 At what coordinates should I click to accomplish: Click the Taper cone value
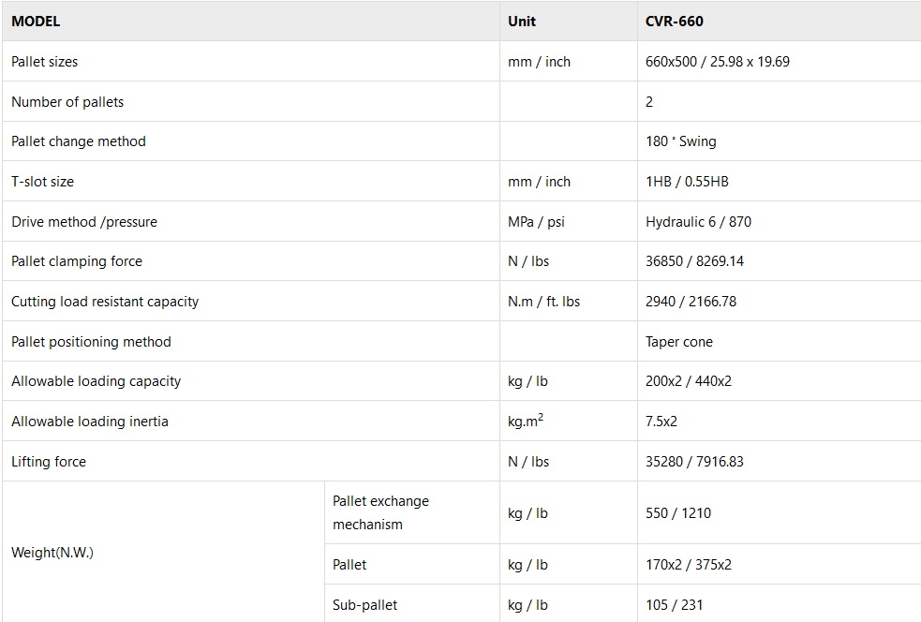click(679, 342)
